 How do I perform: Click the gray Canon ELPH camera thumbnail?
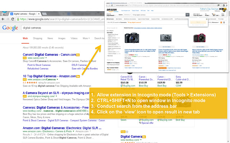pos(166,38)
